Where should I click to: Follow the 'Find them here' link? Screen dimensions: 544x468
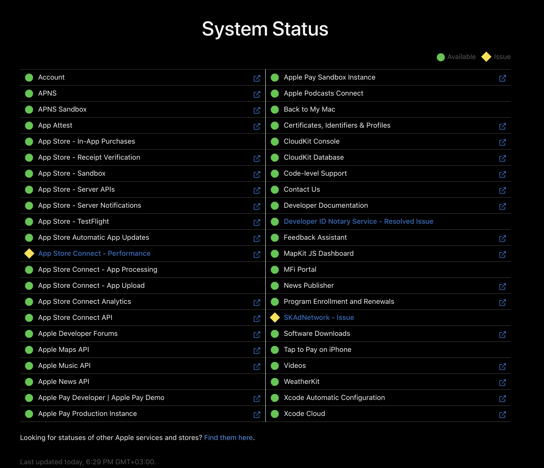tap(228, 437)
